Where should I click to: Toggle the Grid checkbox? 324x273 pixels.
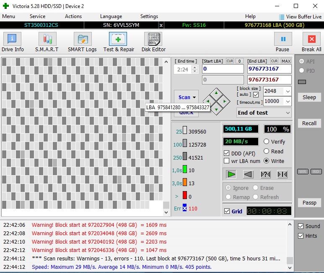227,211
